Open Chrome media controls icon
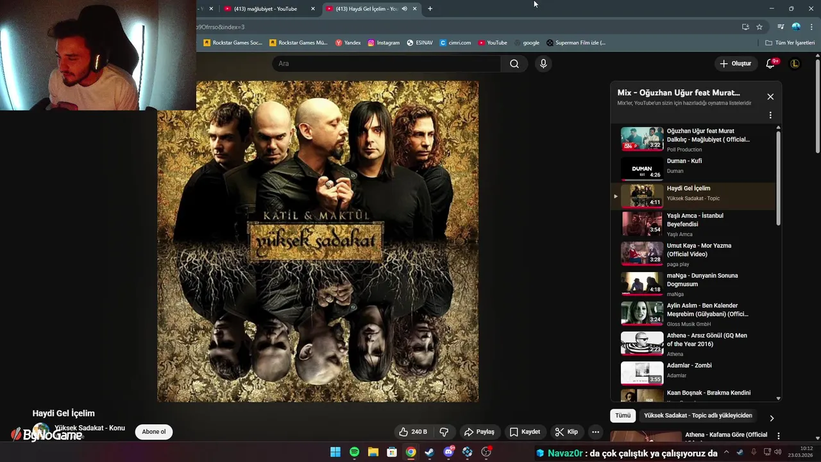 click(781, 27)
